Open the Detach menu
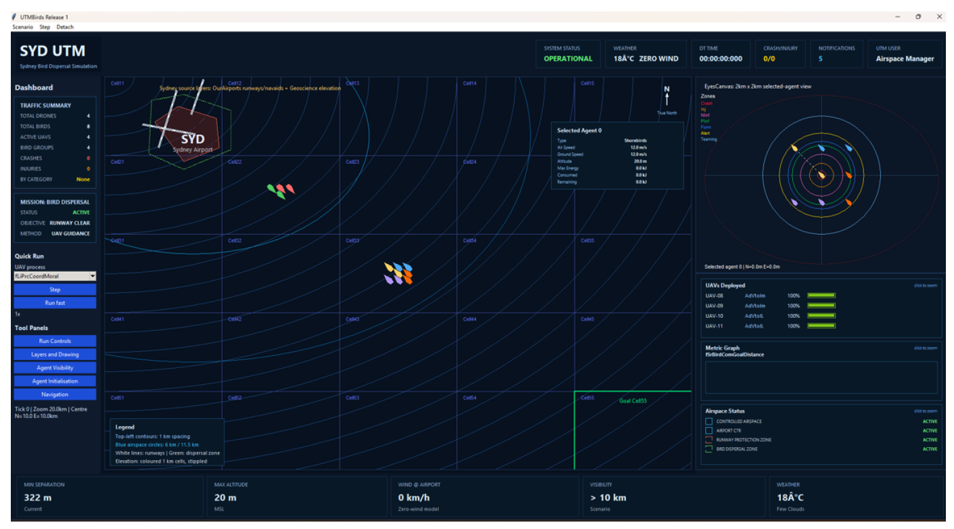This screenshot has width=954, height=529. tap(66, 27)
